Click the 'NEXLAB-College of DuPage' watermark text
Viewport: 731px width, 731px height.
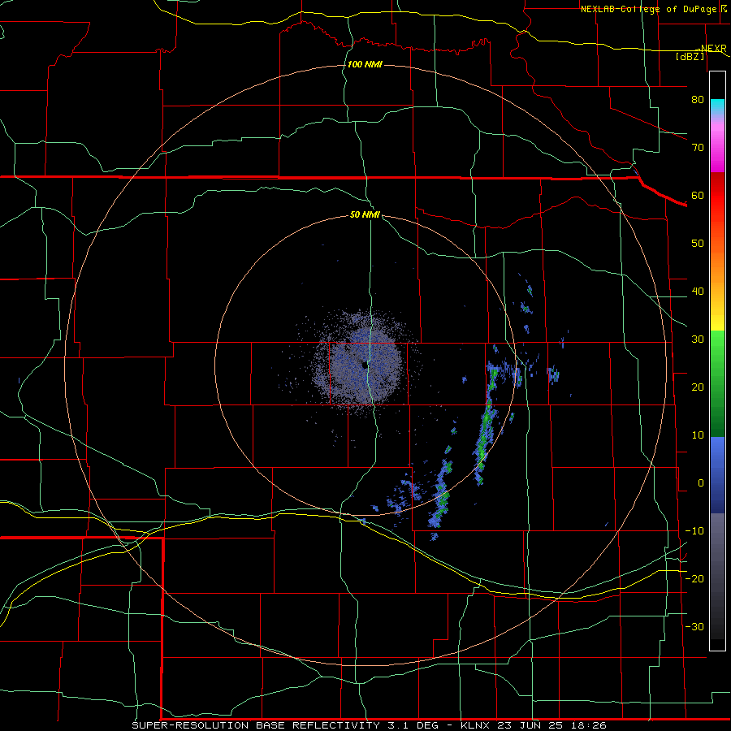tap(648, 9)
